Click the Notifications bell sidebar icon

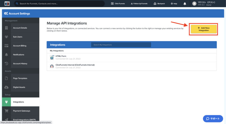(6, 55)
